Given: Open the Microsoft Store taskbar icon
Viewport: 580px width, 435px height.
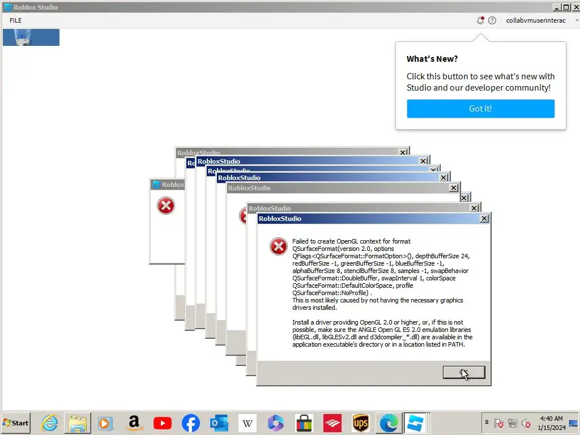Looking at the screenshot, I should coord(304,423).
